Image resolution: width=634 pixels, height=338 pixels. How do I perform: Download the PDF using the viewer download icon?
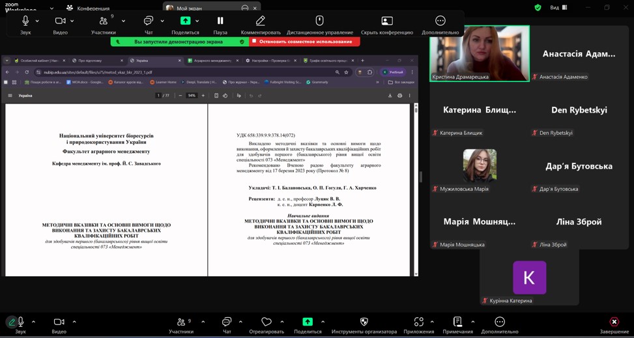[x=390, y=96]
